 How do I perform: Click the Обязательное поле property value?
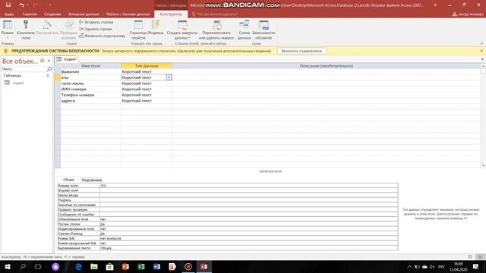point(248,219)
